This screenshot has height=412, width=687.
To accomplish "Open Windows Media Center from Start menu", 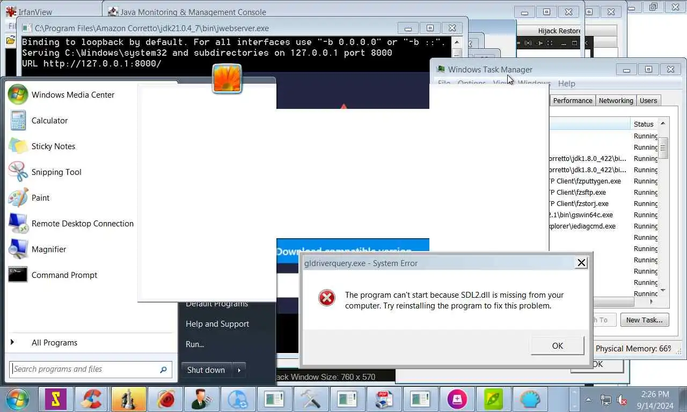I will point(73,95).
